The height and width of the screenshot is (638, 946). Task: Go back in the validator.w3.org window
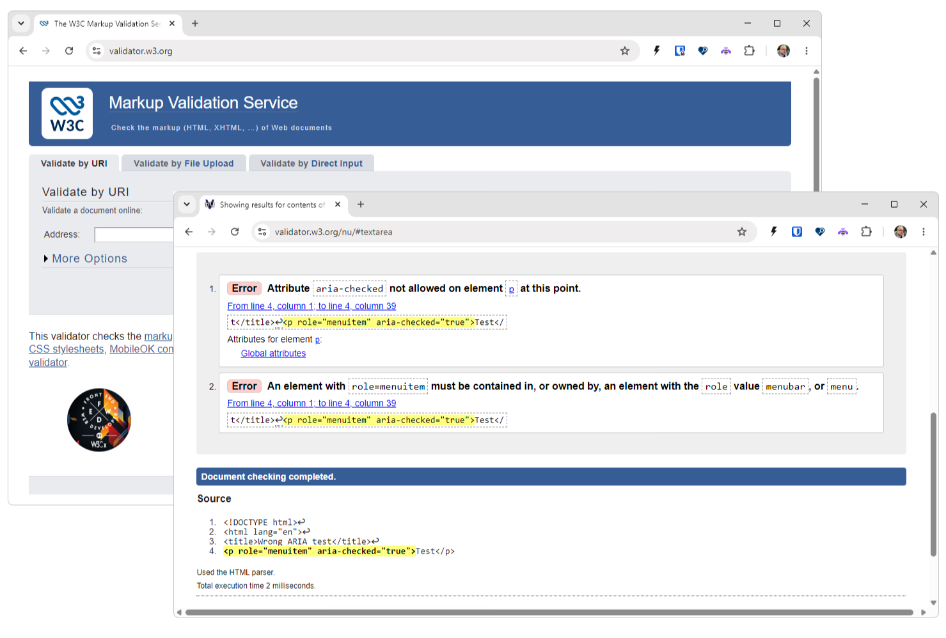(23, 51)
